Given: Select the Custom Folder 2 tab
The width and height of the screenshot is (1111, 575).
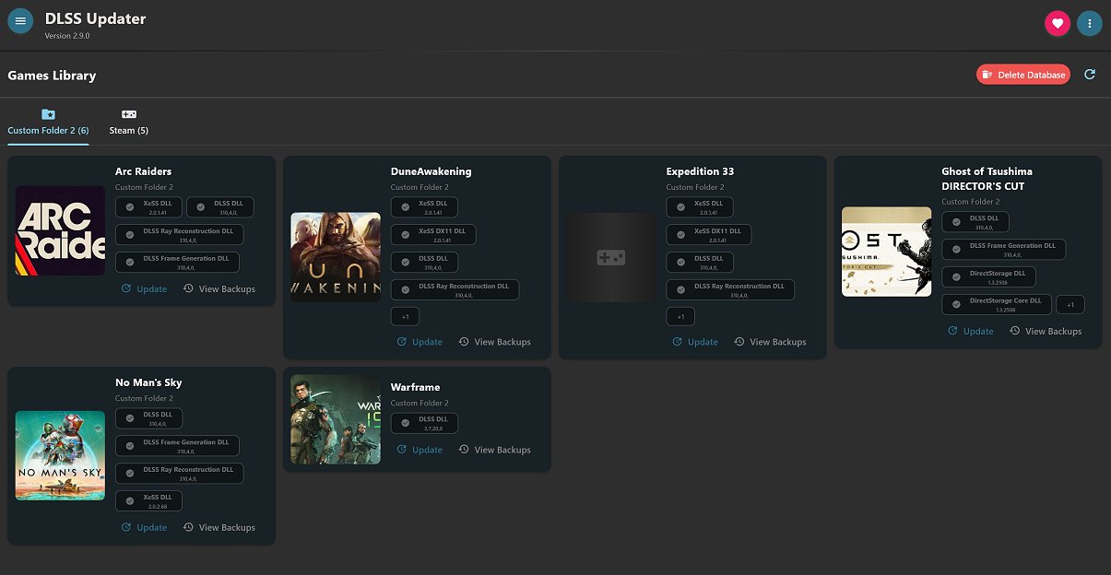Looking at the screenshot, I should point(47,130).
